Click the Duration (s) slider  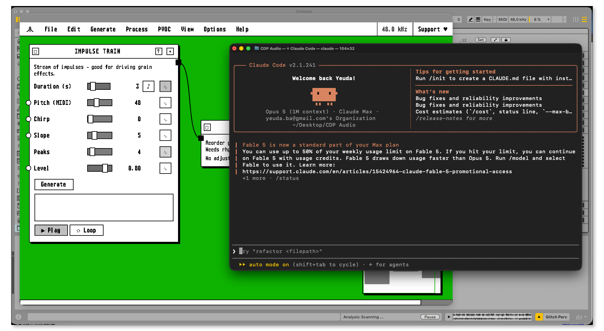[x=99, y=86]
